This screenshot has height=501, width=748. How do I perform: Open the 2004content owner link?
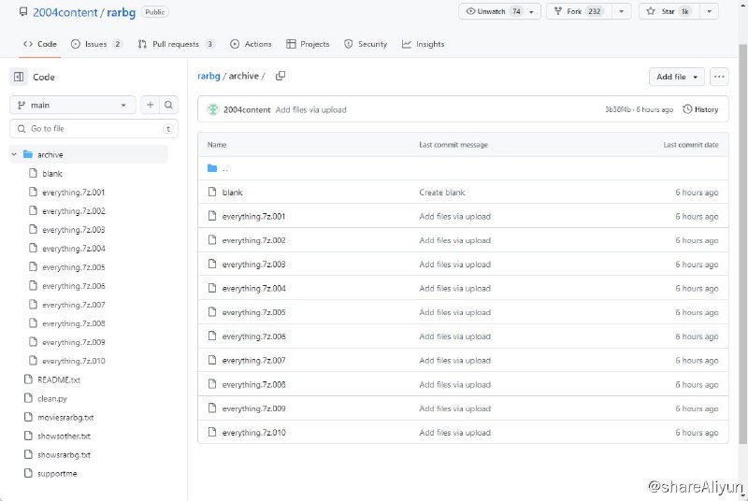(x=65, y=12)
